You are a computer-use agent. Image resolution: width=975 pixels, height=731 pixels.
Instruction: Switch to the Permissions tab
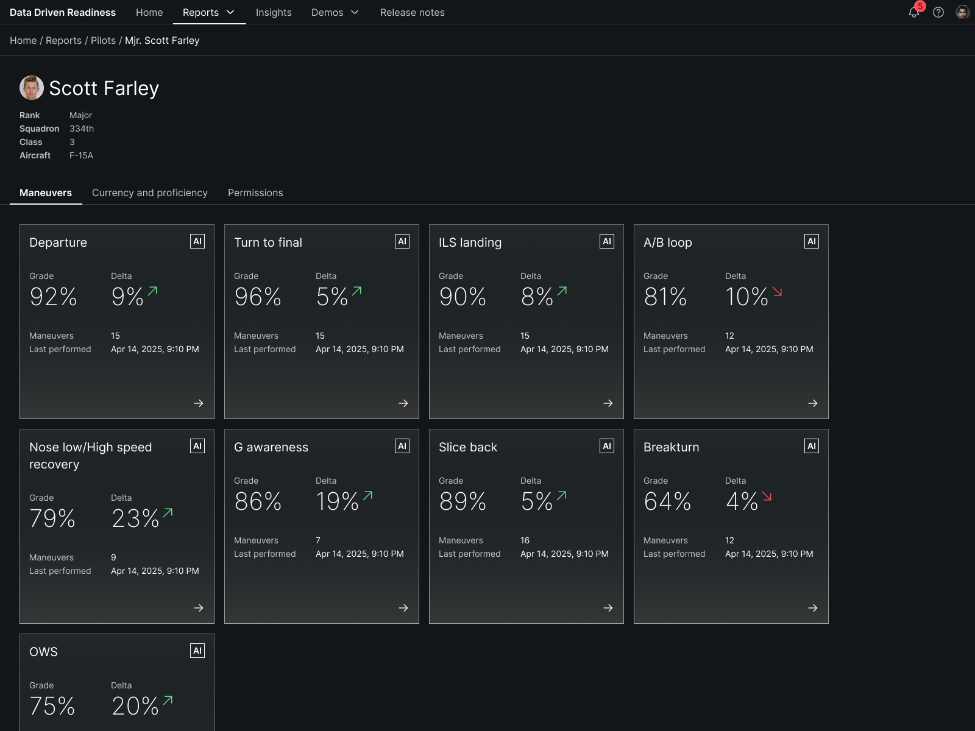255,192
